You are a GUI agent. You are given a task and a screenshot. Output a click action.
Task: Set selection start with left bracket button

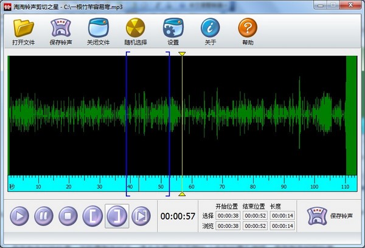pyautogui.click(x=92, y=216)
